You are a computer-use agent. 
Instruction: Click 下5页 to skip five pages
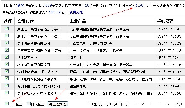[x=178, y=104]
